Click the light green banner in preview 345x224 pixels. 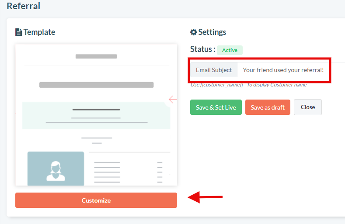(96, 115)
